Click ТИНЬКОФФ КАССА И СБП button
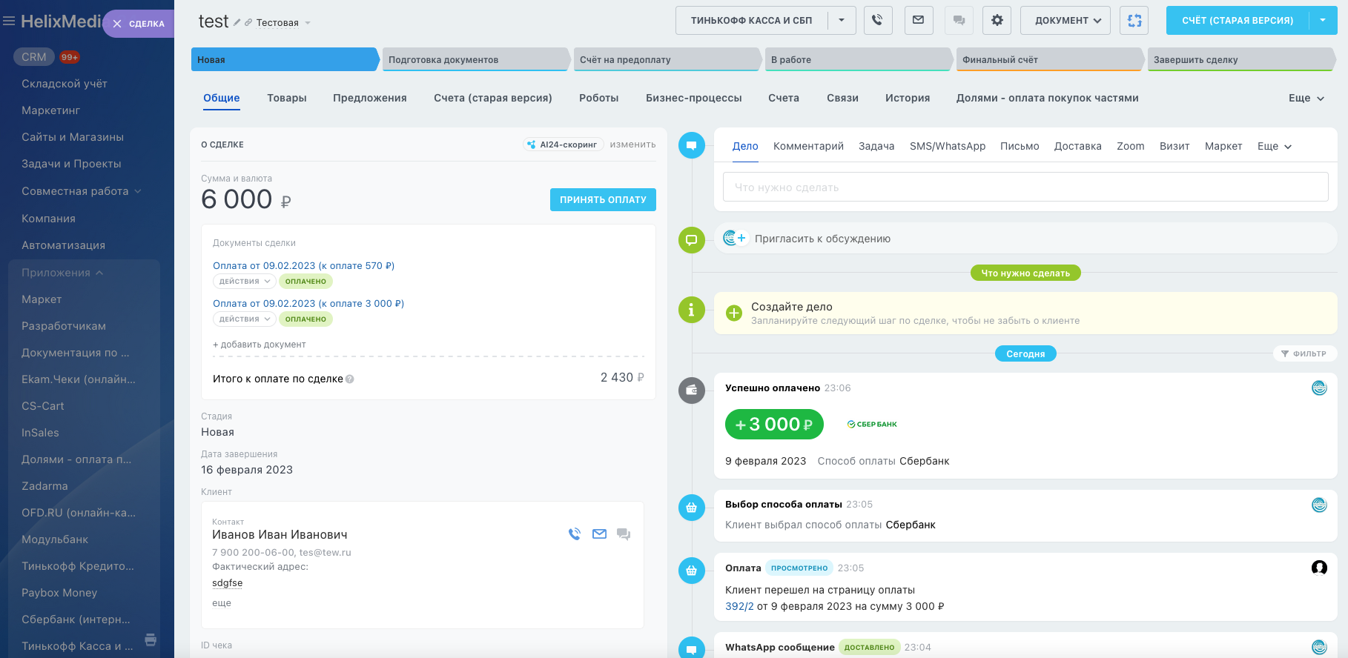The image size is (1348, 658). click(751, 20)
